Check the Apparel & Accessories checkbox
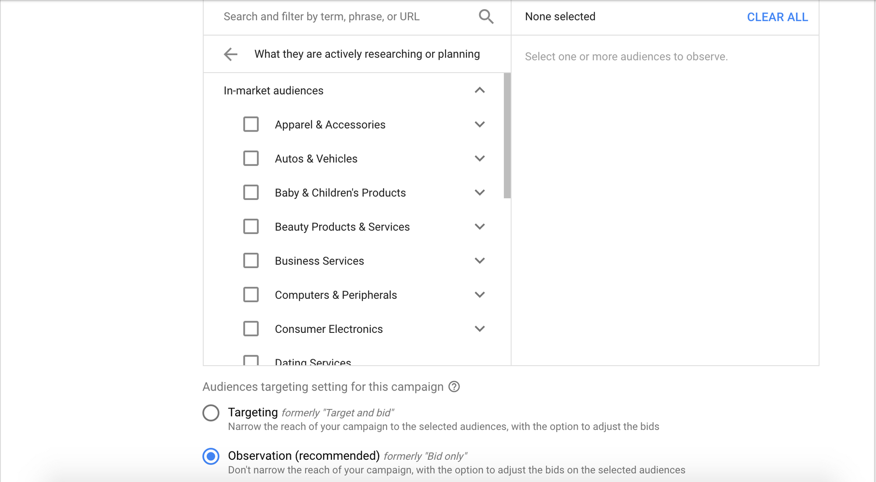This screenshot has height=482, width=876. pyautogui.click(x=251, y=124)
